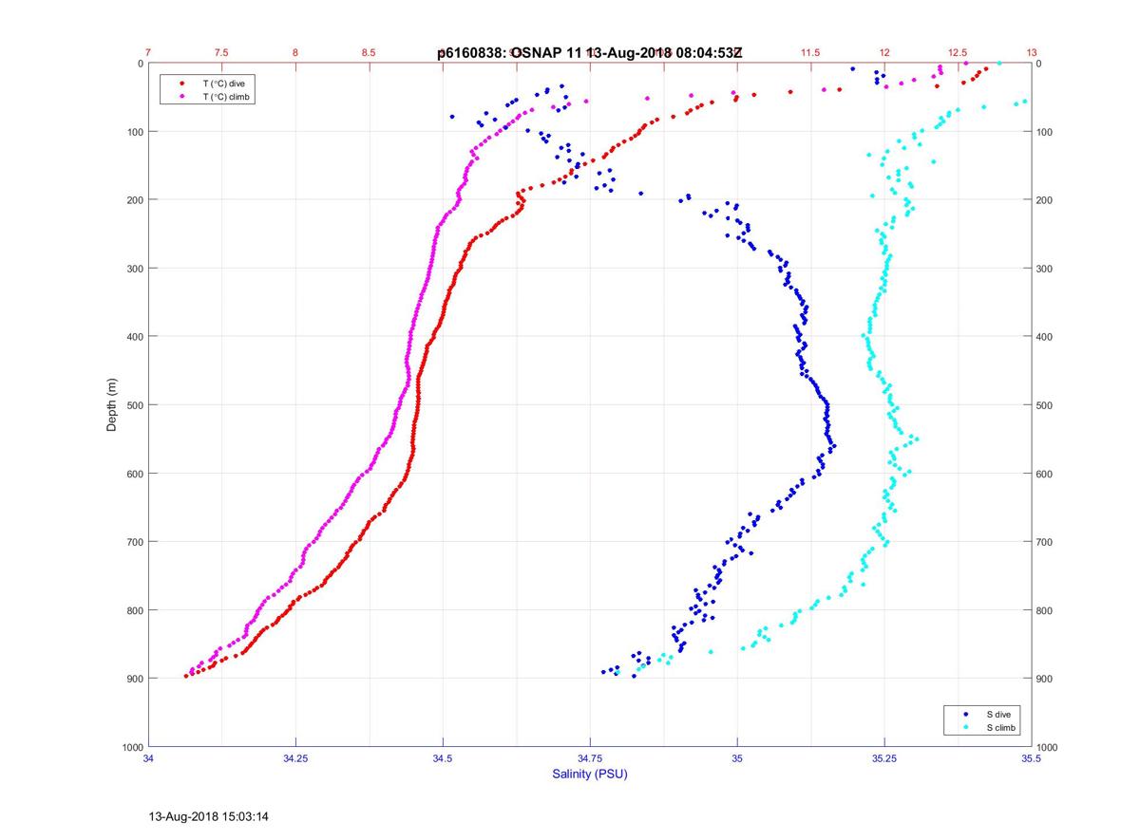Select red temperature tick label 8
This screenshot has width=1140, height=840.
point(295,52)
